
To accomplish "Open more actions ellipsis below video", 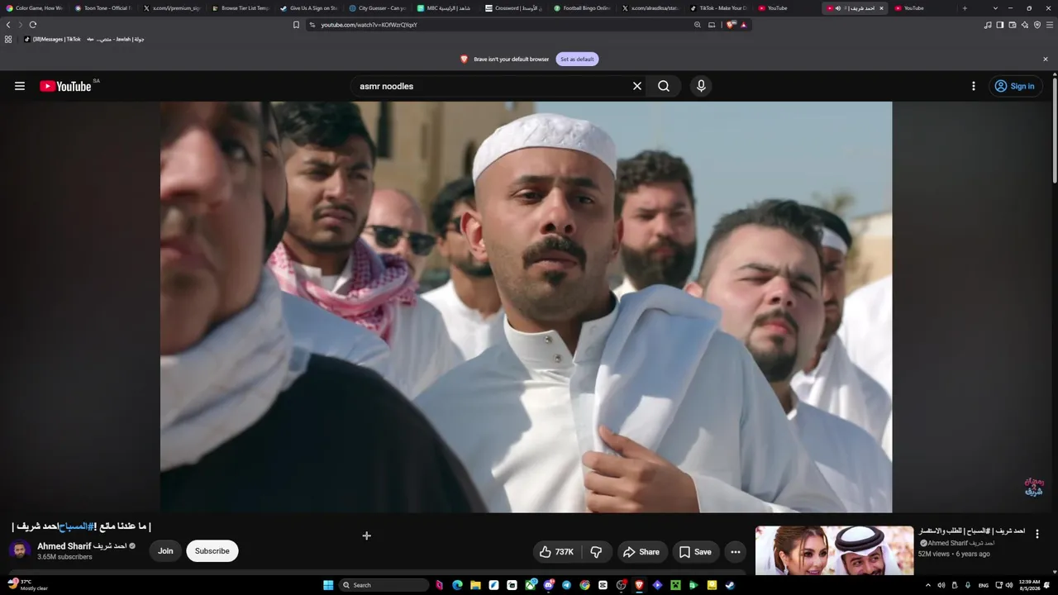I will click(x=735, y=552).
